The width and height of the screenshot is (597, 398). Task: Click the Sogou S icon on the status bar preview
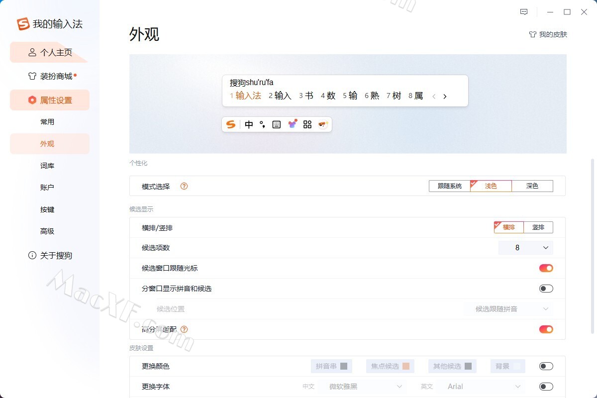(230, 124)
